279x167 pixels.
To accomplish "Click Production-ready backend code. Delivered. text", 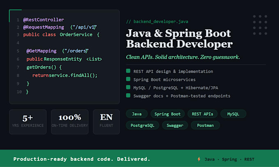I will (x=82, y=159).
